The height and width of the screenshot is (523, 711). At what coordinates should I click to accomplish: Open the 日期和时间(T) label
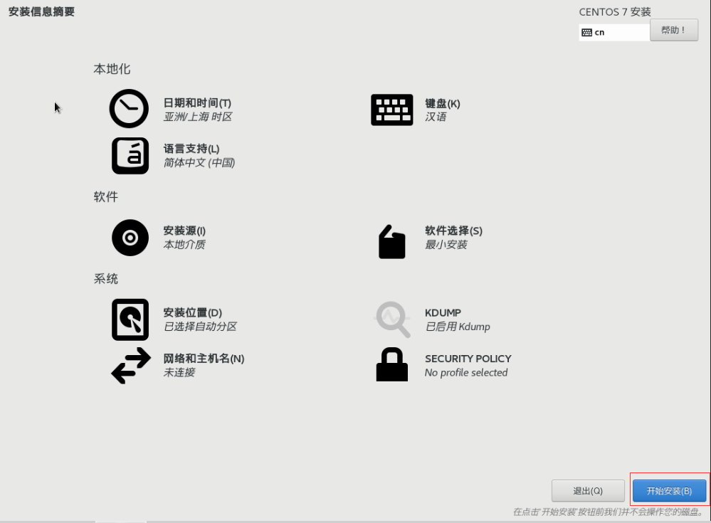(x=197, y=103)
